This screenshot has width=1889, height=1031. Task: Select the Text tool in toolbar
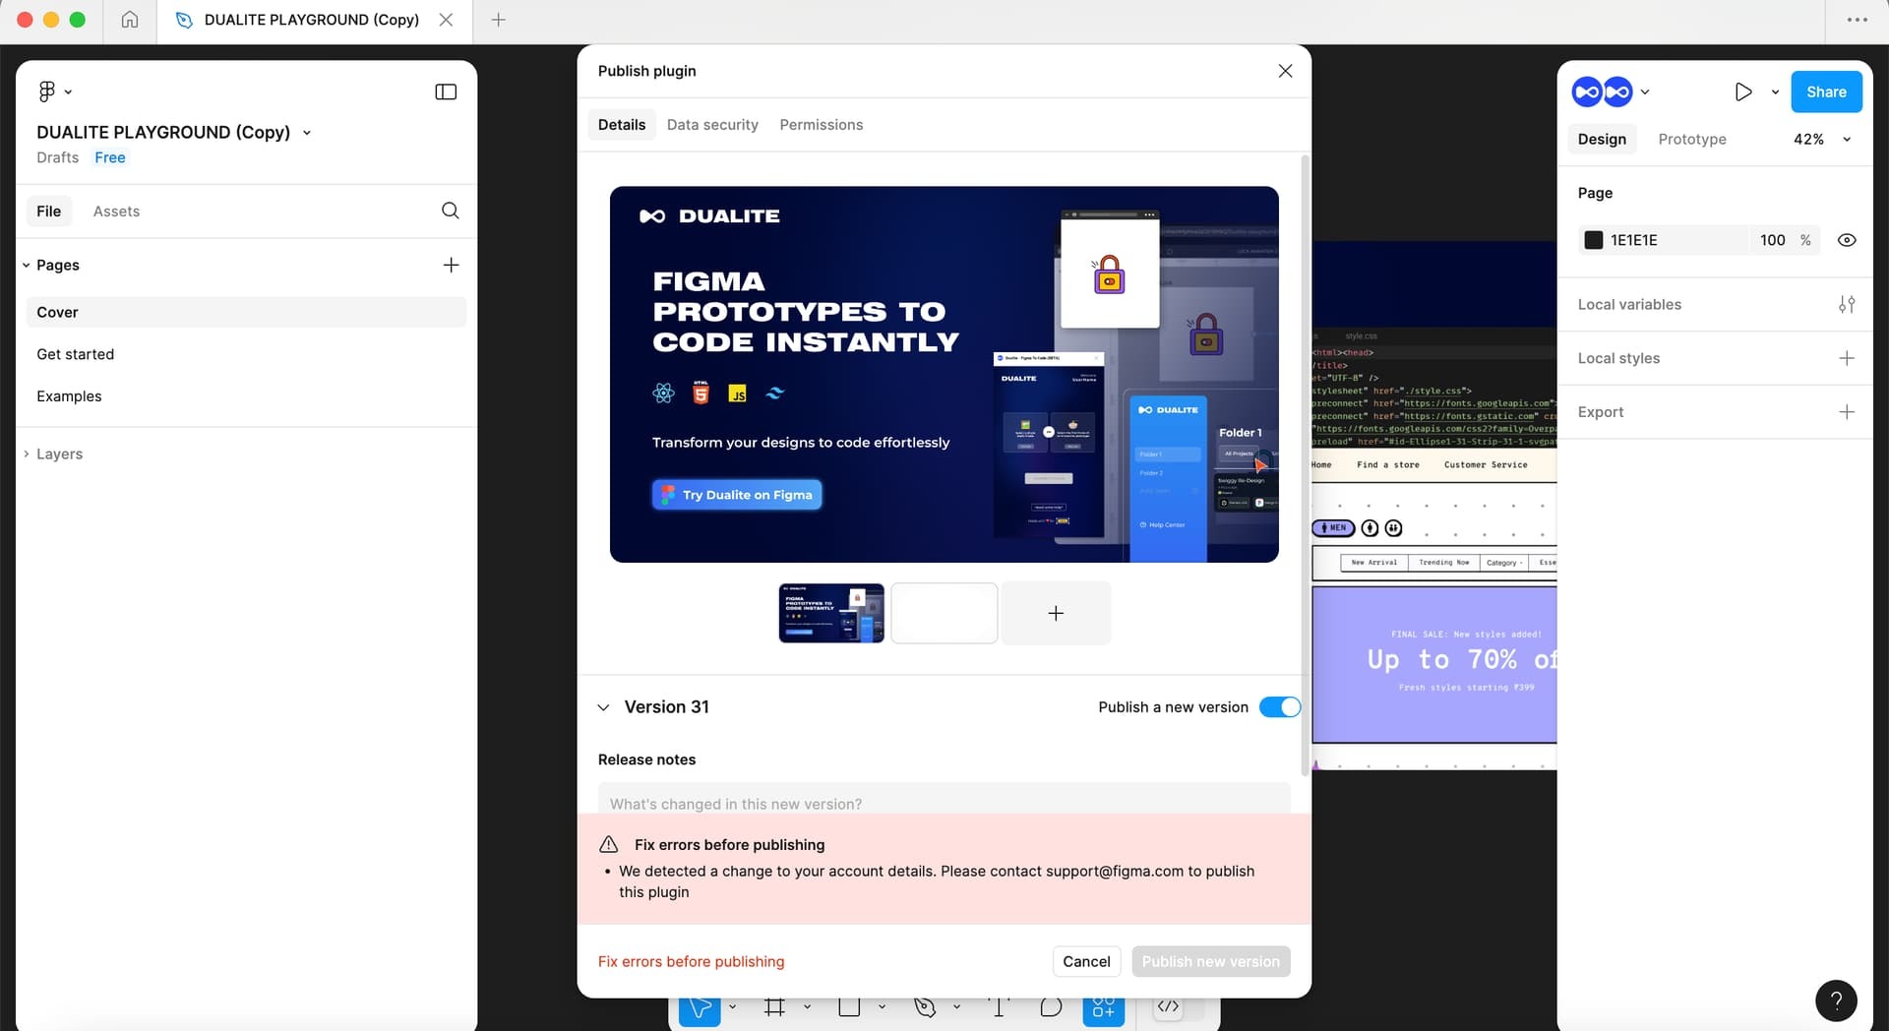pyautogui.click(x=999, y=1007)
